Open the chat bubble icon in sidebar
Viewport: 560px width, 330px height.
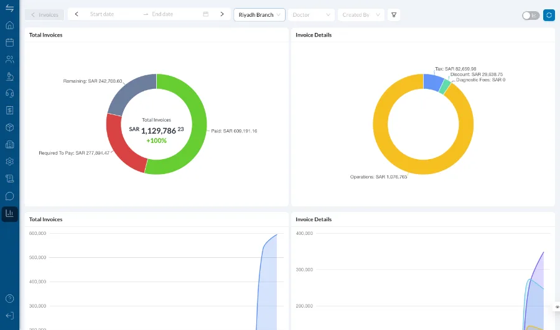(9, 196)
